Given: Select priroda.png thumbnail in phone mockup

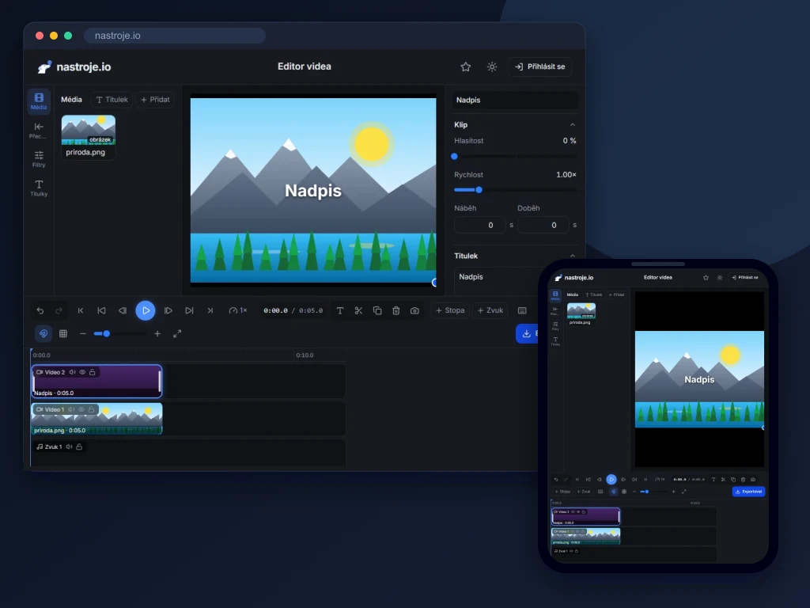Looking at the screenshot, I should [x=581, y=310].
